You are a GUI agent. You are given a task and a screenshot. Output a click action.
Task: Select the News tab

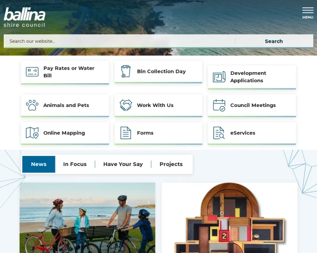coord(39,164)
